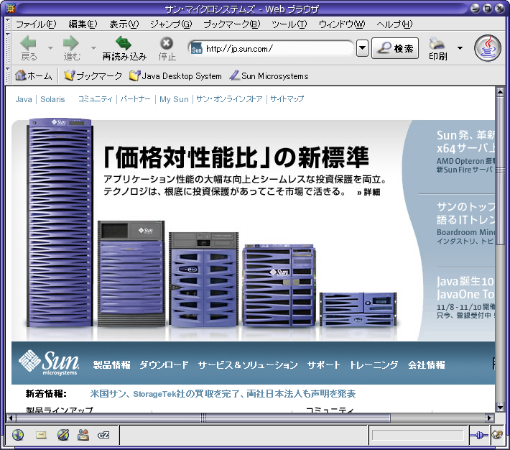Viewport: 510px width, 450px height.
Task: Open the Navigator globe icon in status bar
Action: (18, 435)
